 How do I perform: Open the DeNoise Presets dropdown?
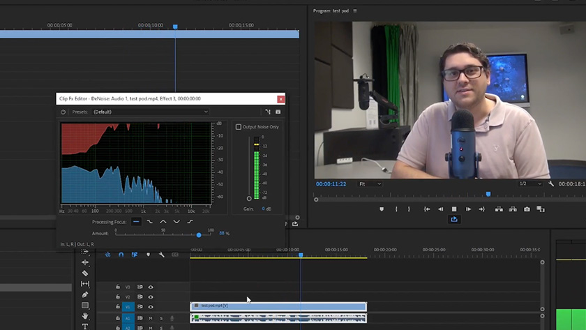point(150,112)
